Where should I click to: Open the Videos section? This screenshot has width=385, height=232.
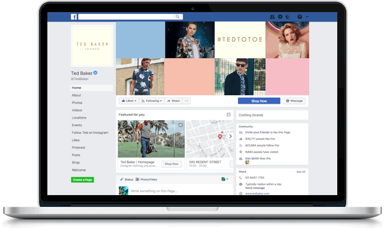coord(77,110)
